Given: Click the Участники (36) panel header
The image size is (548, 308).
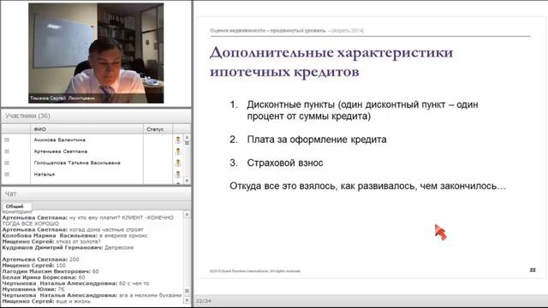Looking at the screenshot, I should pos(96,116).
